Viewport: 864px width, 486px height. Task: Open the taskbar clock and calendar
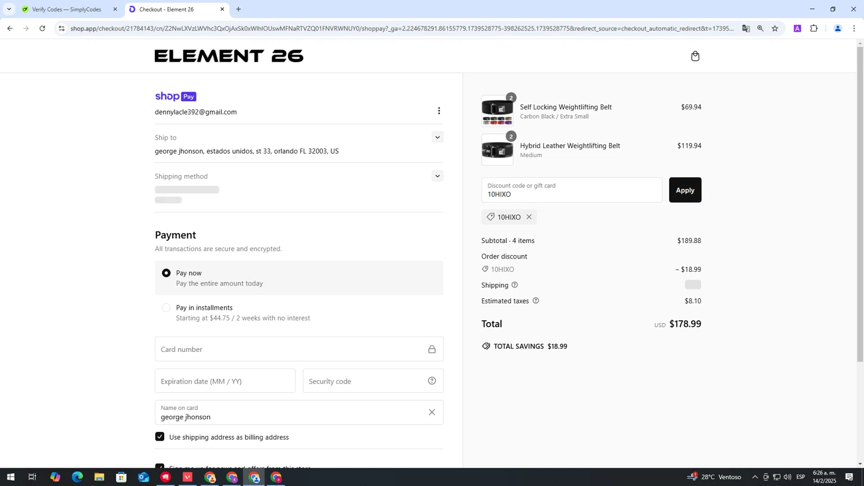point(824,477)
